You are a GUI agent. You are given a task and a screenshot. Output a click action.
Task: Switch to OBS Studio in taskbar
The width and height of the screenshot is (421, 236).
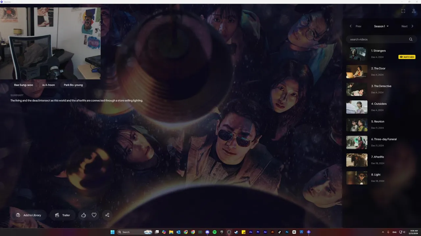[229, 232]
